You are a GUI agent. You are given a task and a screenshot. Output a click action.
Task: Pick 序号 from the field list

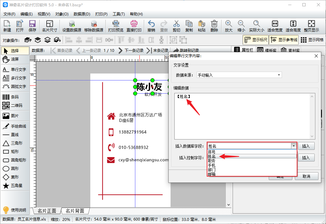tap(252, 152)
